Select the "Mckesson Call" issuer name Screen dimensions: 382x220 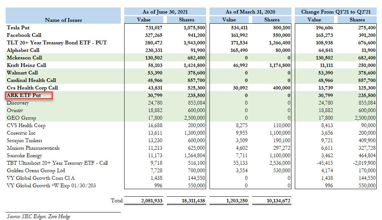point(25,58)
